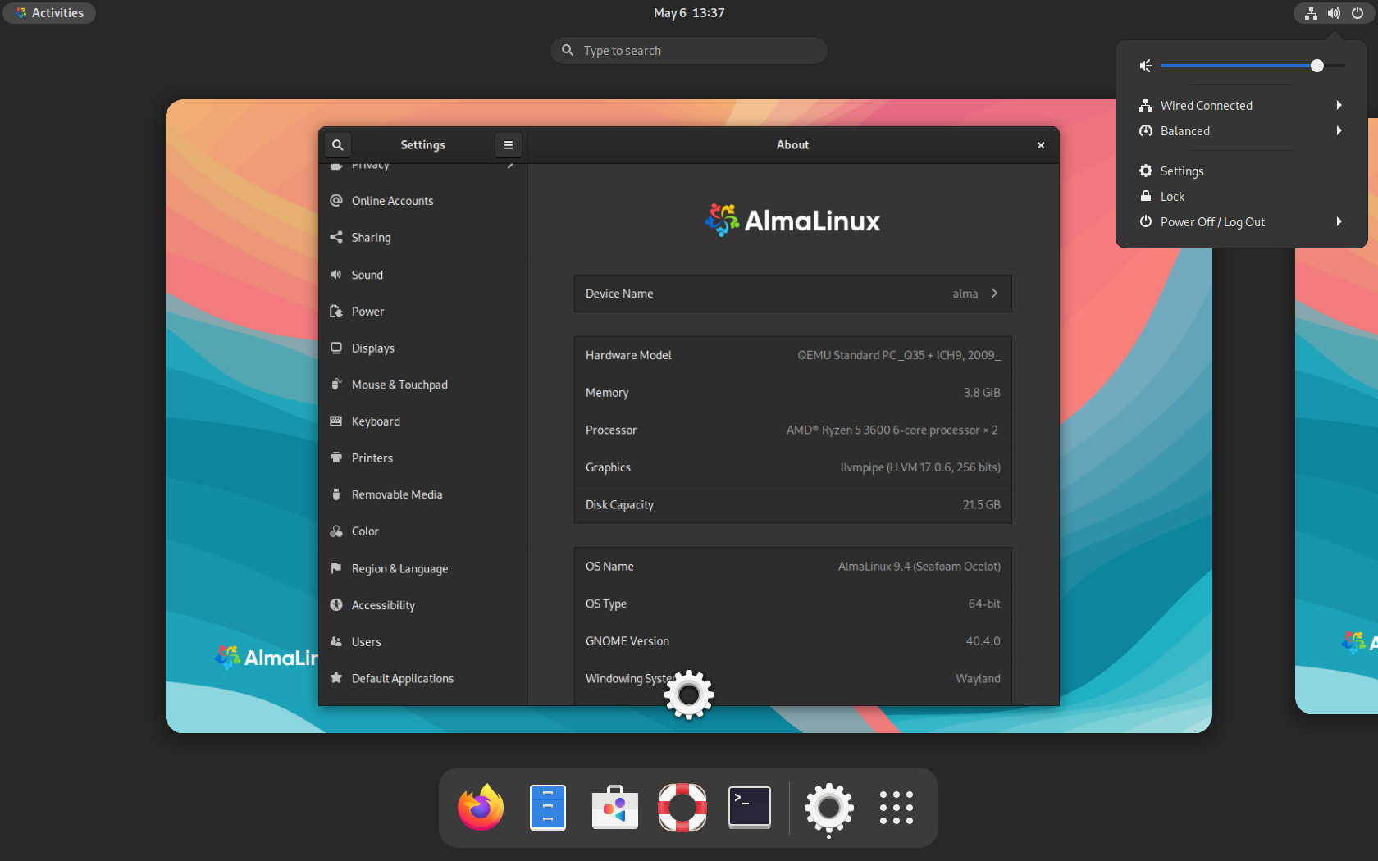Click the Power sidebar icon
Screen dimensions: 1378x861
[x=336, y=312]
